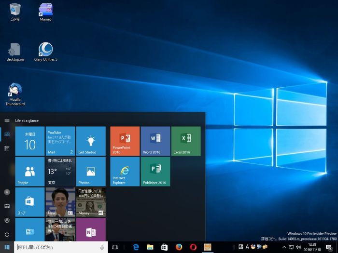Open the Photos tile
Screen dimensions: 338x253
[x=91, y=171]
